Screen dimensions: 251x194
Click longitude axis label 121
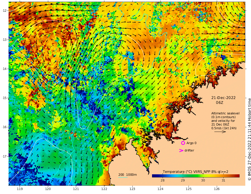click(x=76, y=189)
